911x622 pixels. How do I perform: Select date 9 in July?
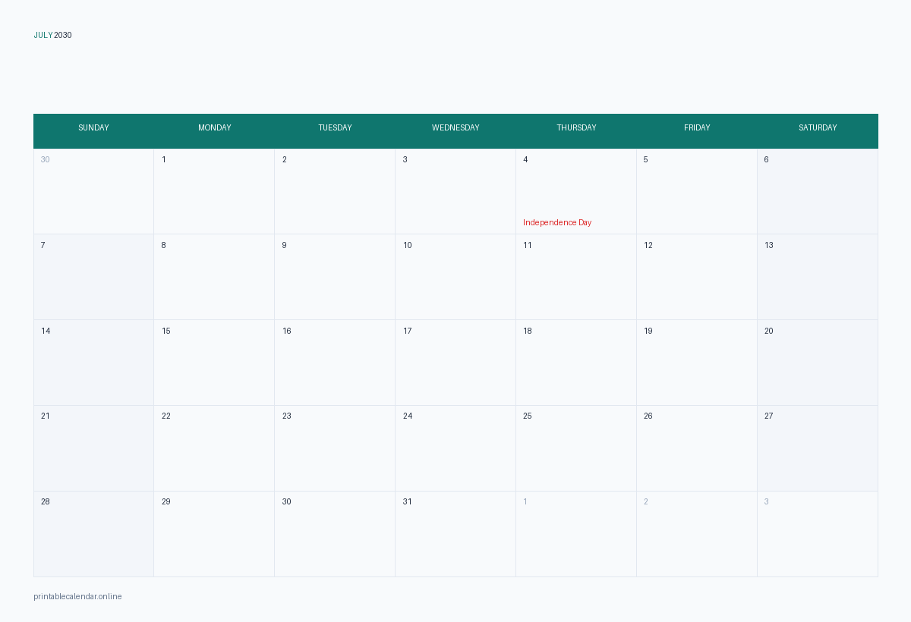pyautogui.click(x=335, y=277)
